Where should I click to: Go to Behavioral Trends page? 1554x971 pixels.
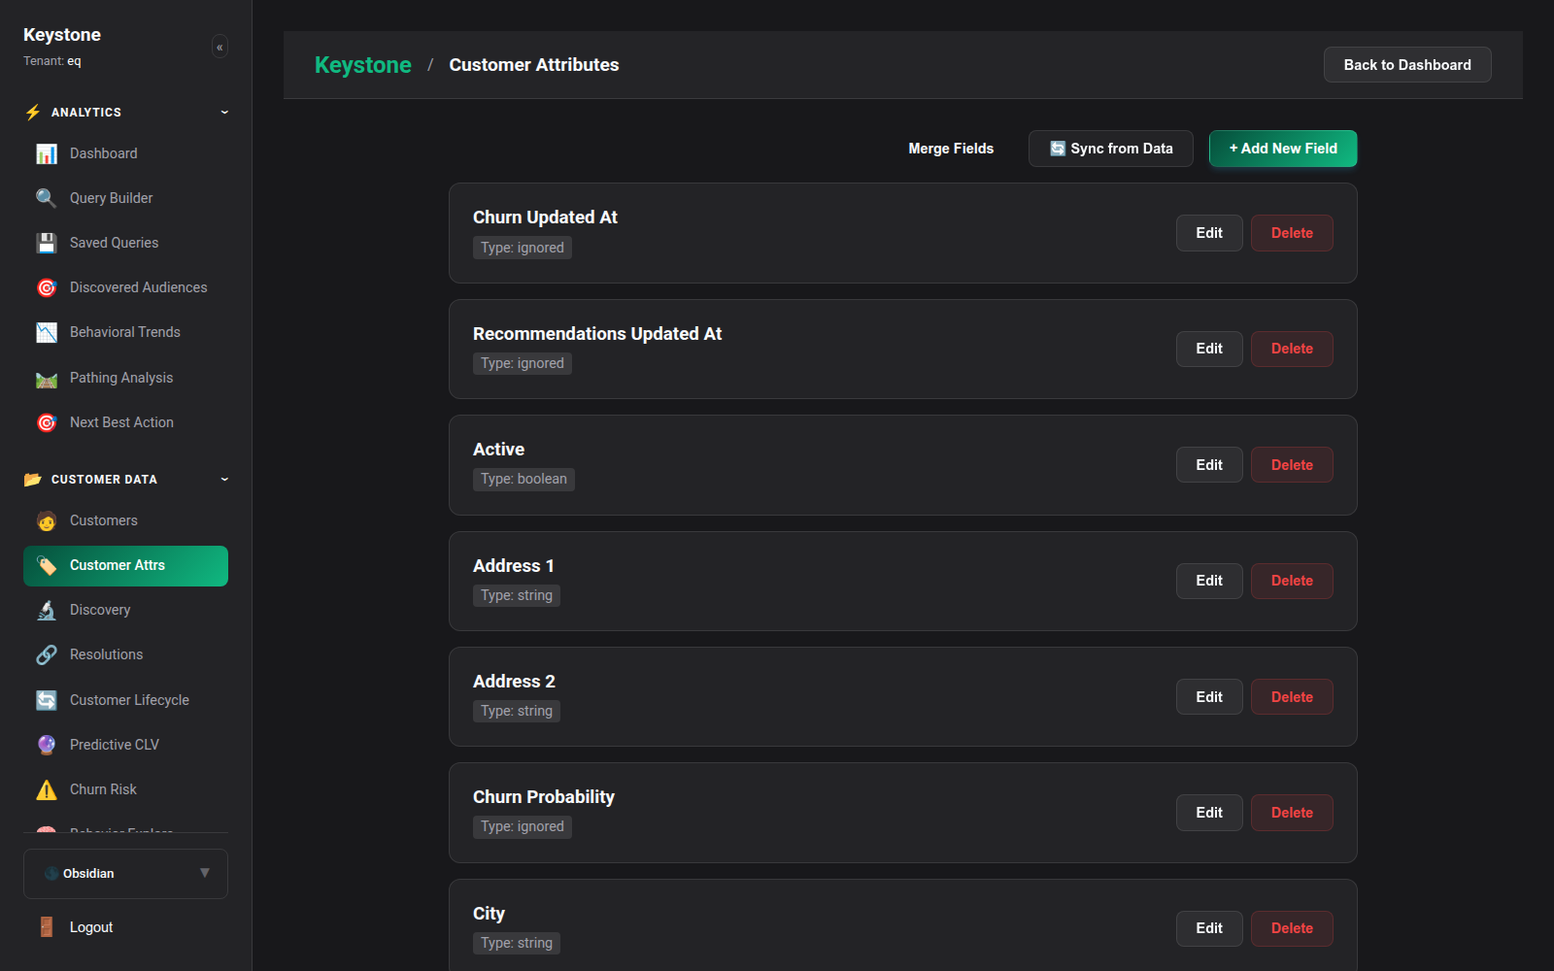coord(125,332)
